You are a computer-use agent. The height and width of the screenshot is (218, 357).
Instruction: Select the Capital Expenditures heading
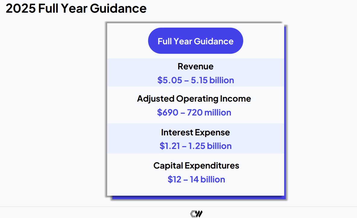click(x=196, y=166)
